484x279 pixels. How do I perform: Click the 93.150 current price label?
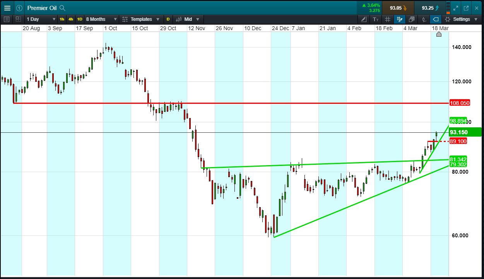(x=465, y=132)
